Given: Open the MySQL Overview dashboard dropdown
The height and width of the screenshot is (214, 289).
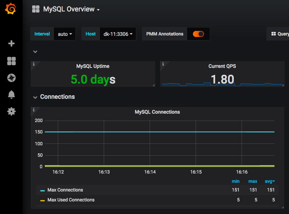Looking at the screenshot, I should click(71, 9).
